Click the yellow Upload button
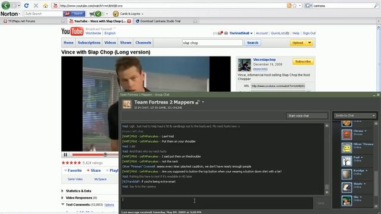 click(298, 43)
